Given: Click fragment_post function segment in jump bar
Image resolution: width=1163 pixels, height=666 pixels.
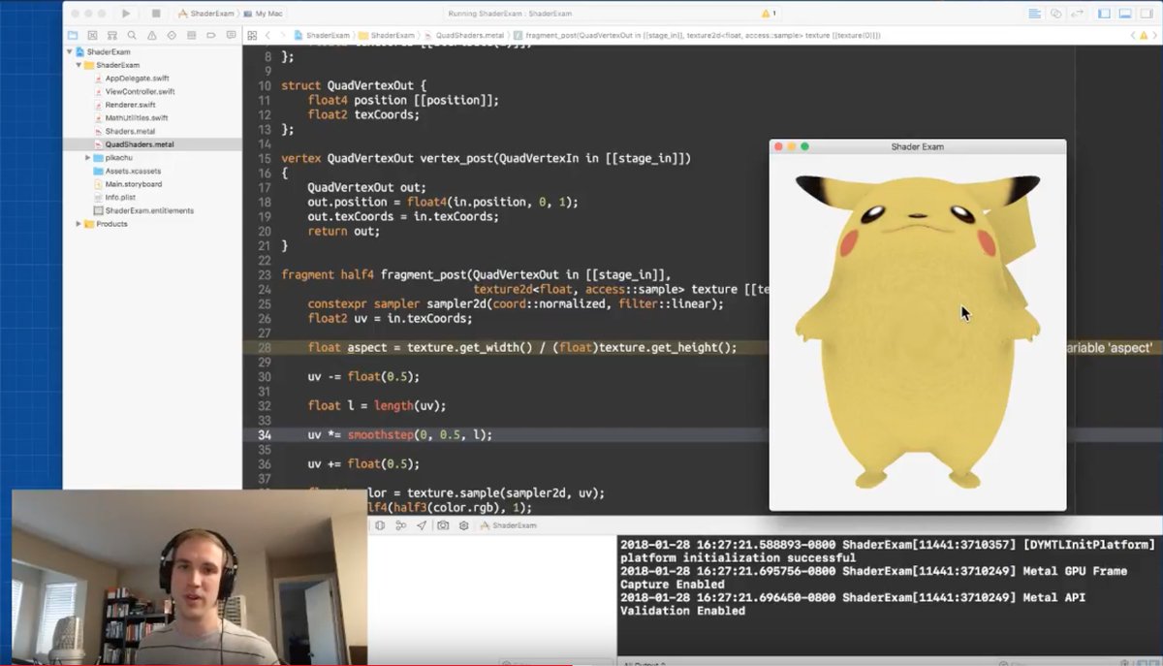Looking at the screenshot, I should coord(697,35).
